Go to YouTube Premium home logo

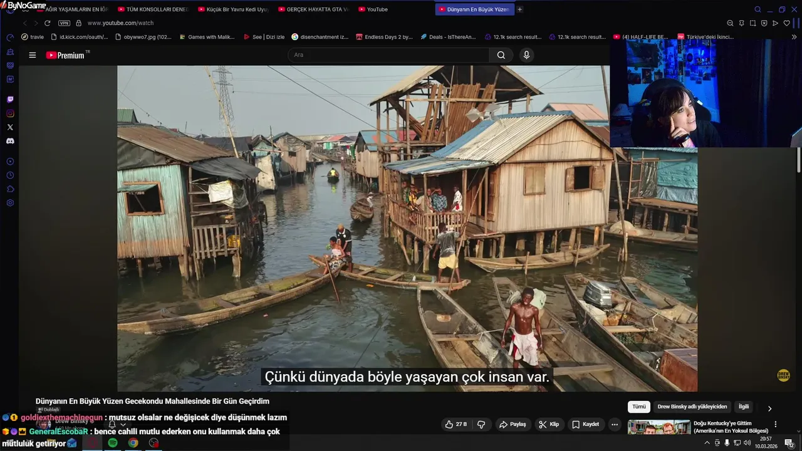(x=65, y=55)
